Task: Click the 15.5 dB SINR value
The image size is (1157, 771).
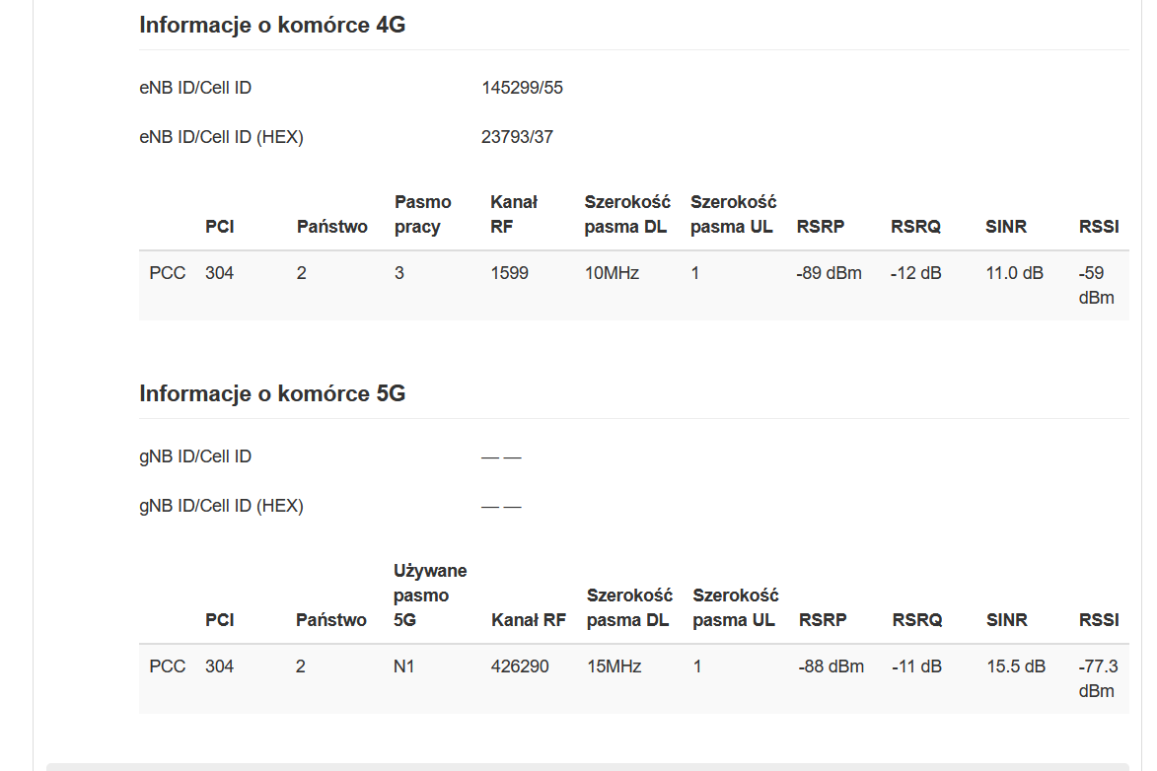Action: (x=1016, y=666)
